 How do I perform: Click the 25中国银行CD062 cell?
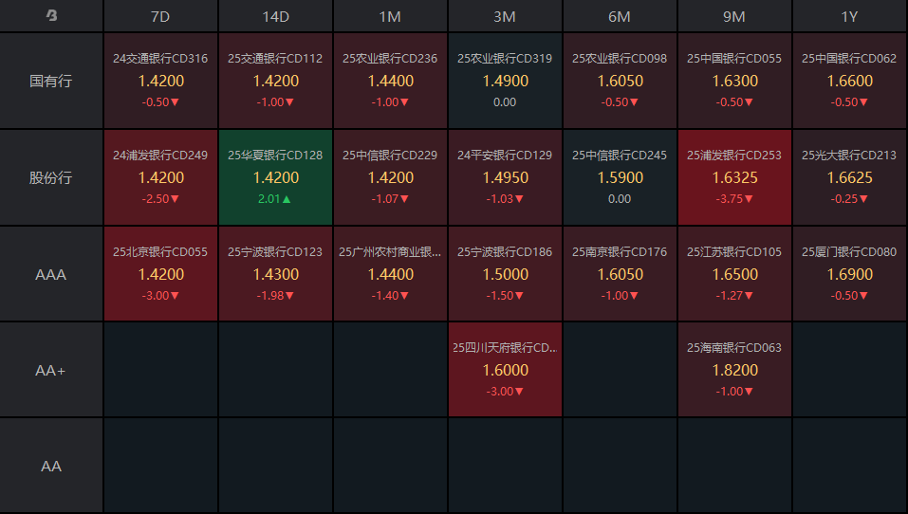pos(849,81)
